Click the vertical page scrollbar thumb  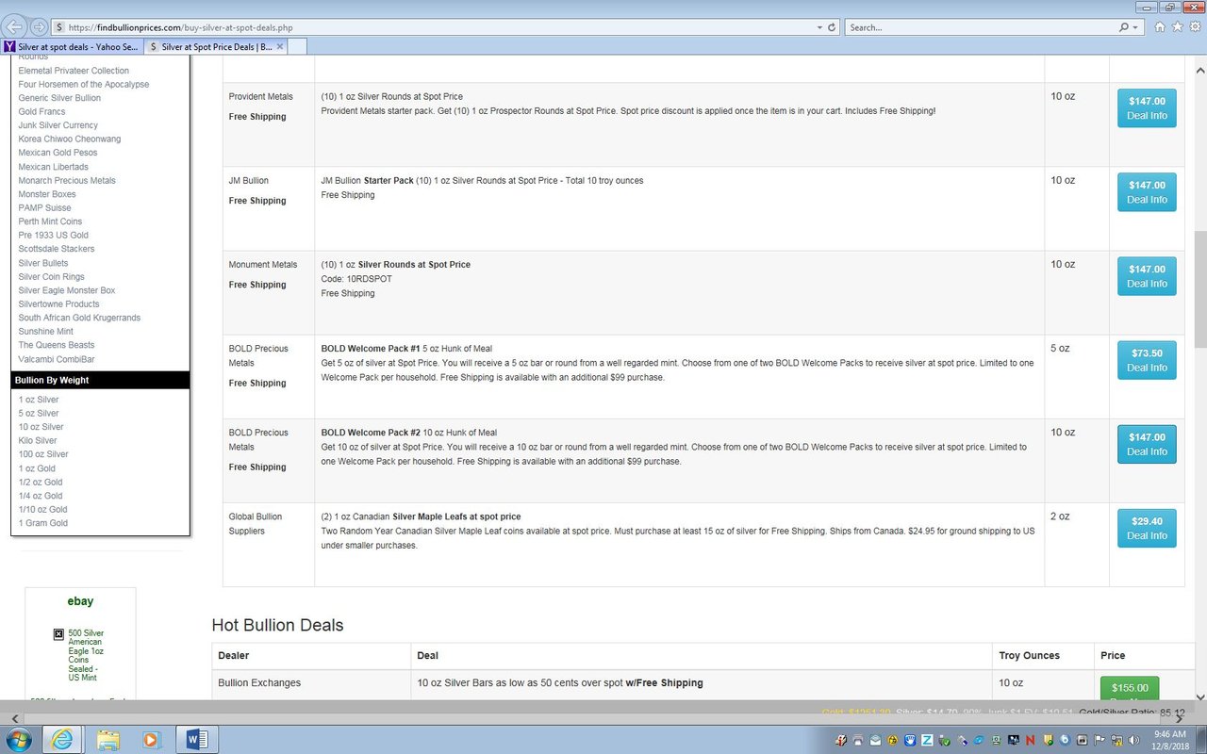click(x=1199, y=289)
